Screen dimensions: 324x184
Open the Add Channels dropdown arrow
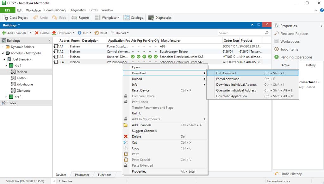click(31, 33)
